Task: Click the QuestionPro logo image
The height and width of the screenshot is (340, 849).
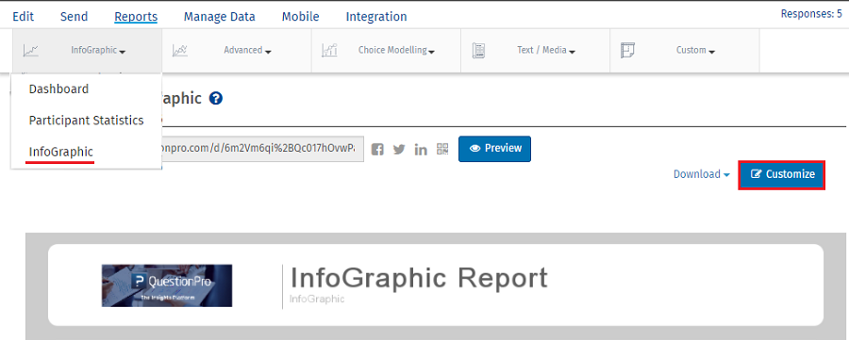Action: click(x=167, y=285)
